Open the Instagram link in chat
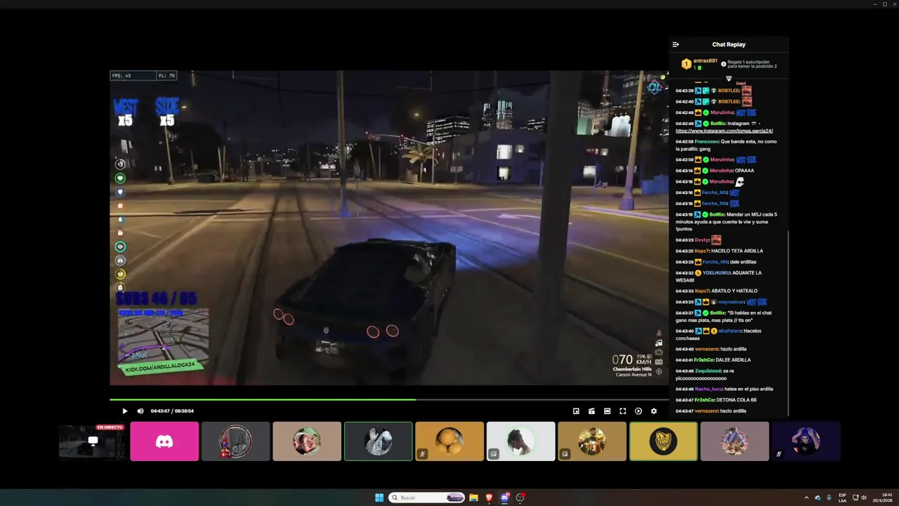 (724, 131)
